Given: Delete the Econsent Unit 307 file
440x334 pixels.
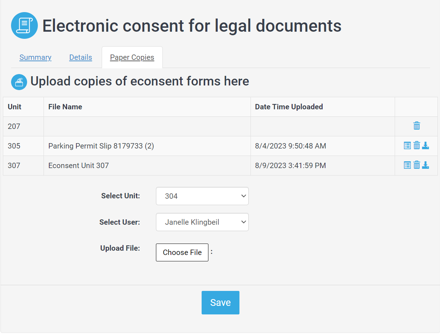Looking at the screenshot, I should (416, 165).
